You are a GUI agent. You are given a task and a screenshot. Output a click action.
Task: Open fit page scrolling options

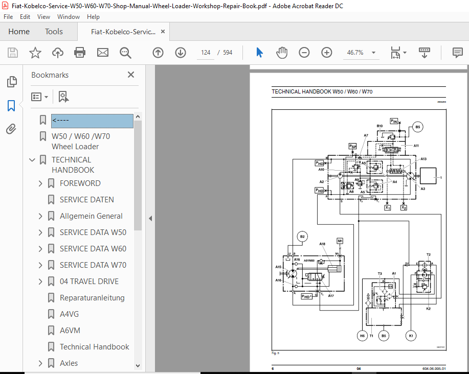pyautogui.click(x=398, y=53)
